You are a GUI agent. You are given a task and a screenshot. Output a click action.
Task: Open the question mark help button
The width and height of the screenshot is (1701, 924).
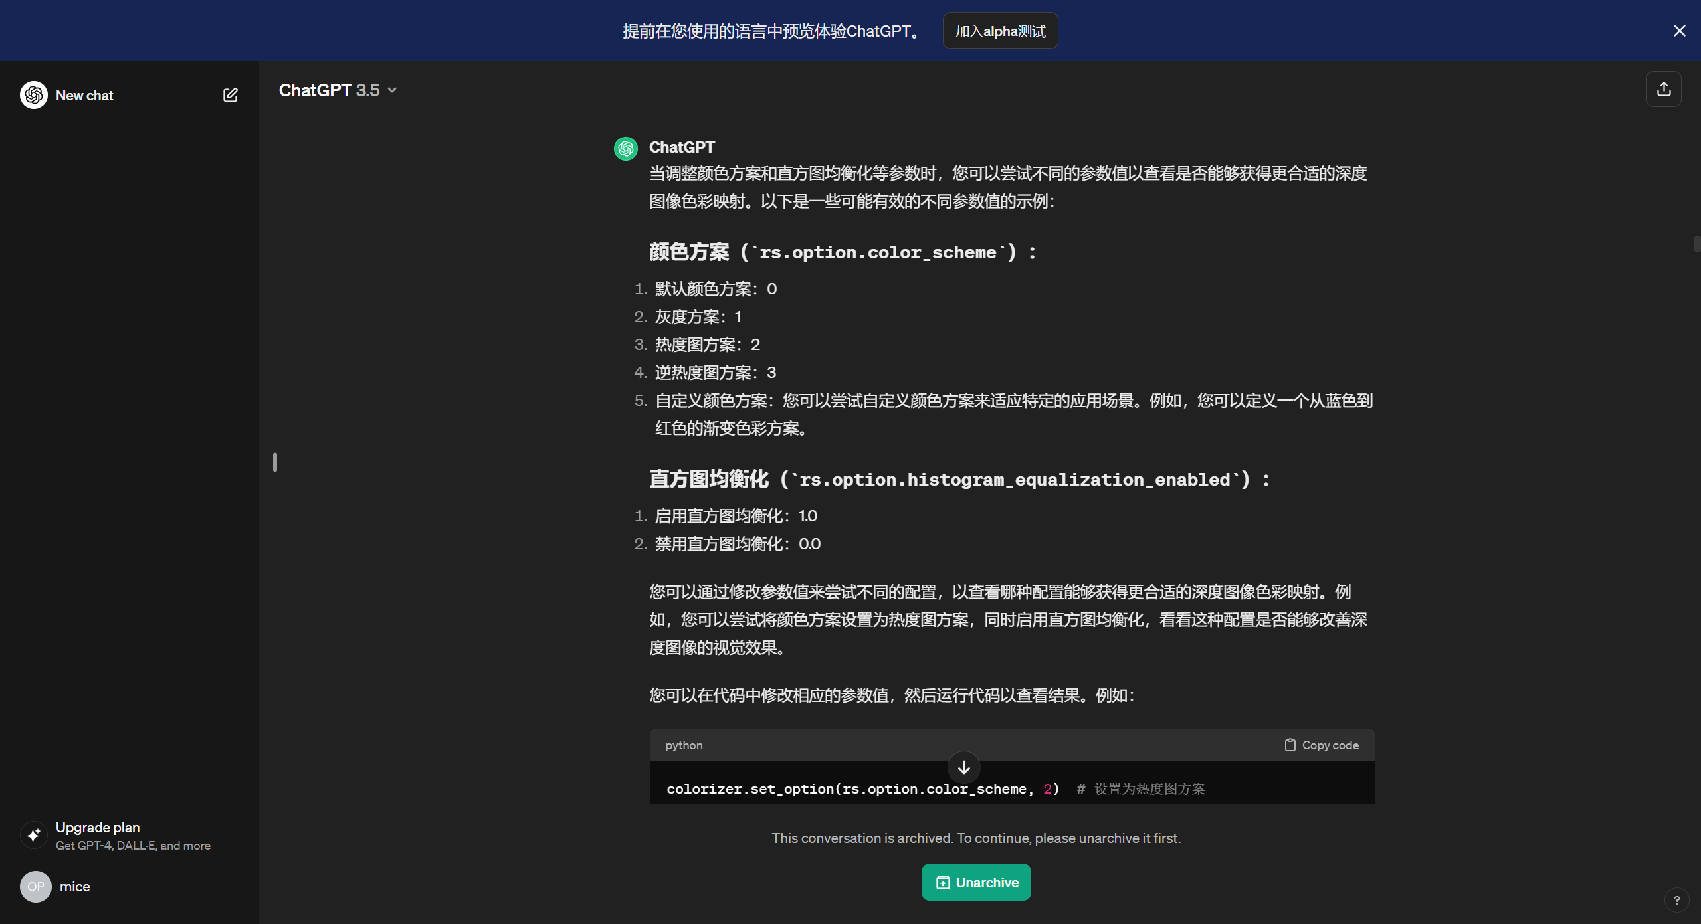point(1676,900)
